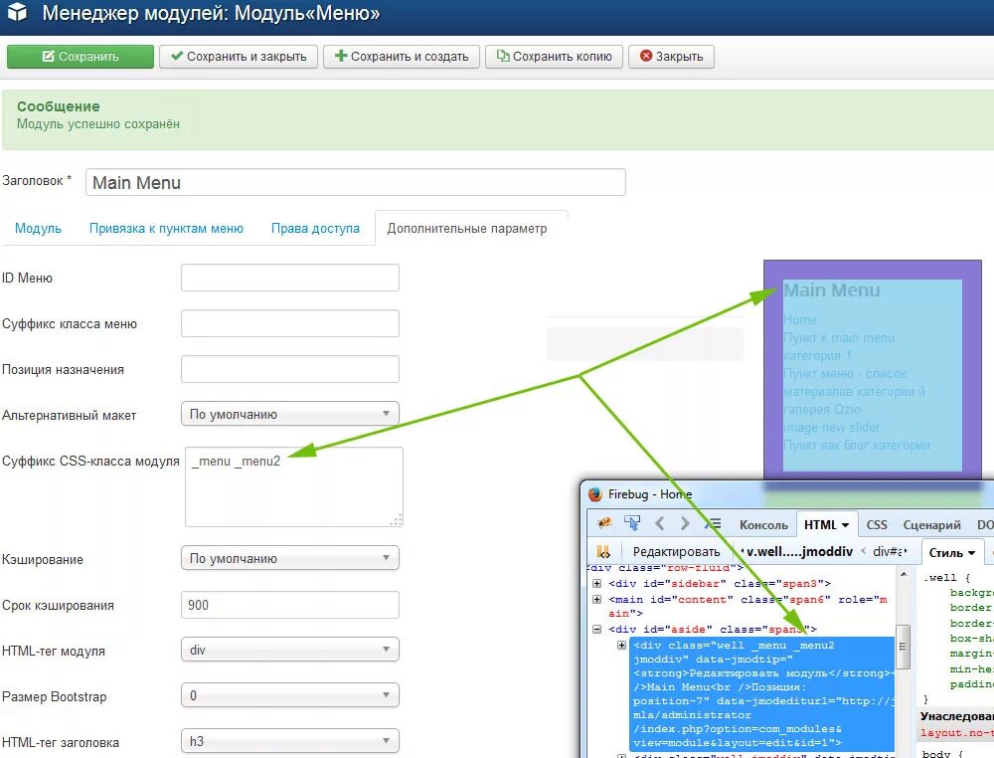
Task: Click галерея Ozio menu link
Action: pos(822,409)
